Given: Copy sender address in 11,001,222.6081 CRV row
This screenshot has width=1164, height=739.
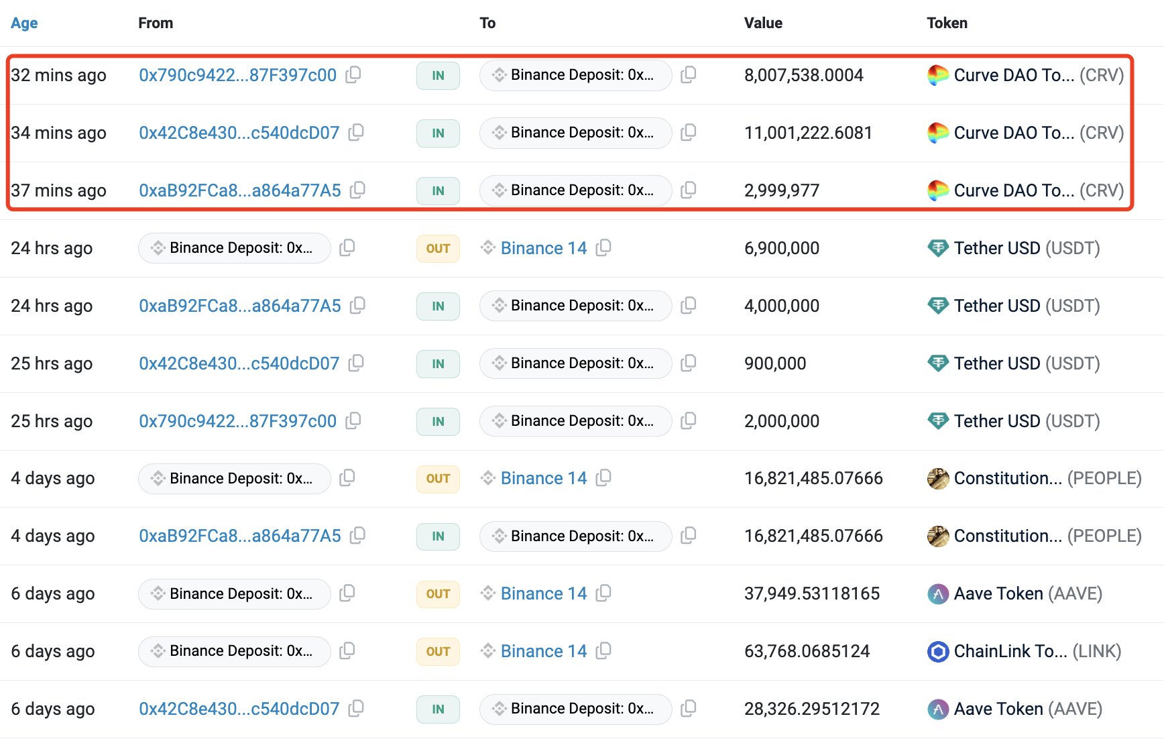Looking at the screenshot, I should pos(356,132).
